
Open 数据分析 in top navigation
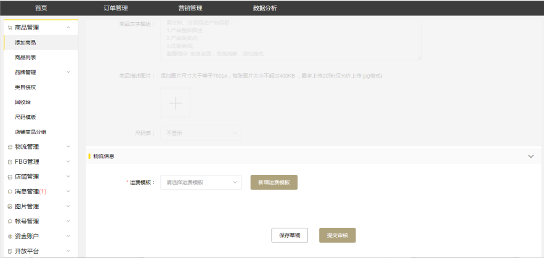click(265, 9)
